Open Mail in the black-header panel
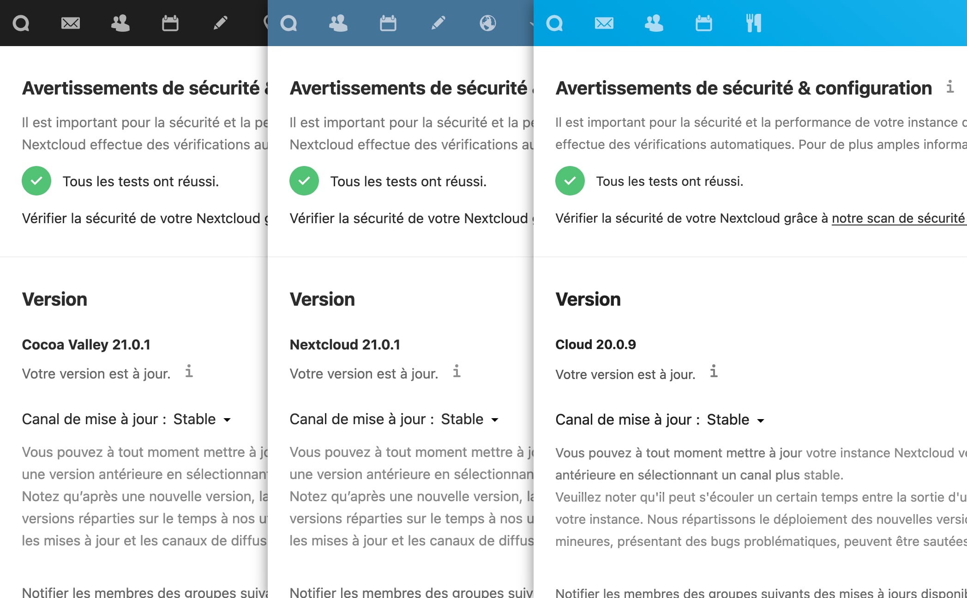The width and height of the screenshot is (967, 598). coord(71,23)
